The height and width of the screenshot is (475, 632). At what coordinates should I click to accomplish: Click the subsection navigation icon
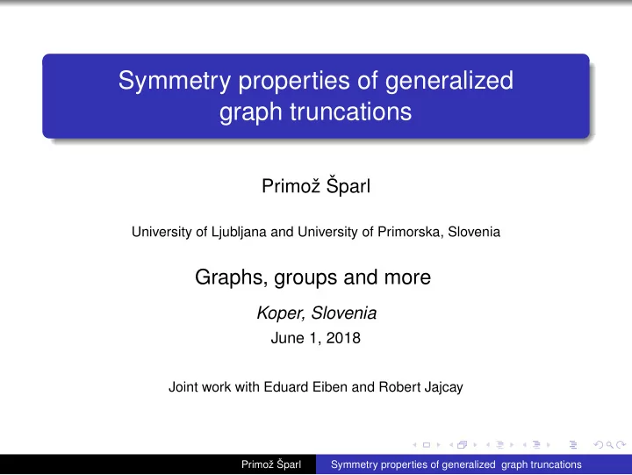pos(499,445)
